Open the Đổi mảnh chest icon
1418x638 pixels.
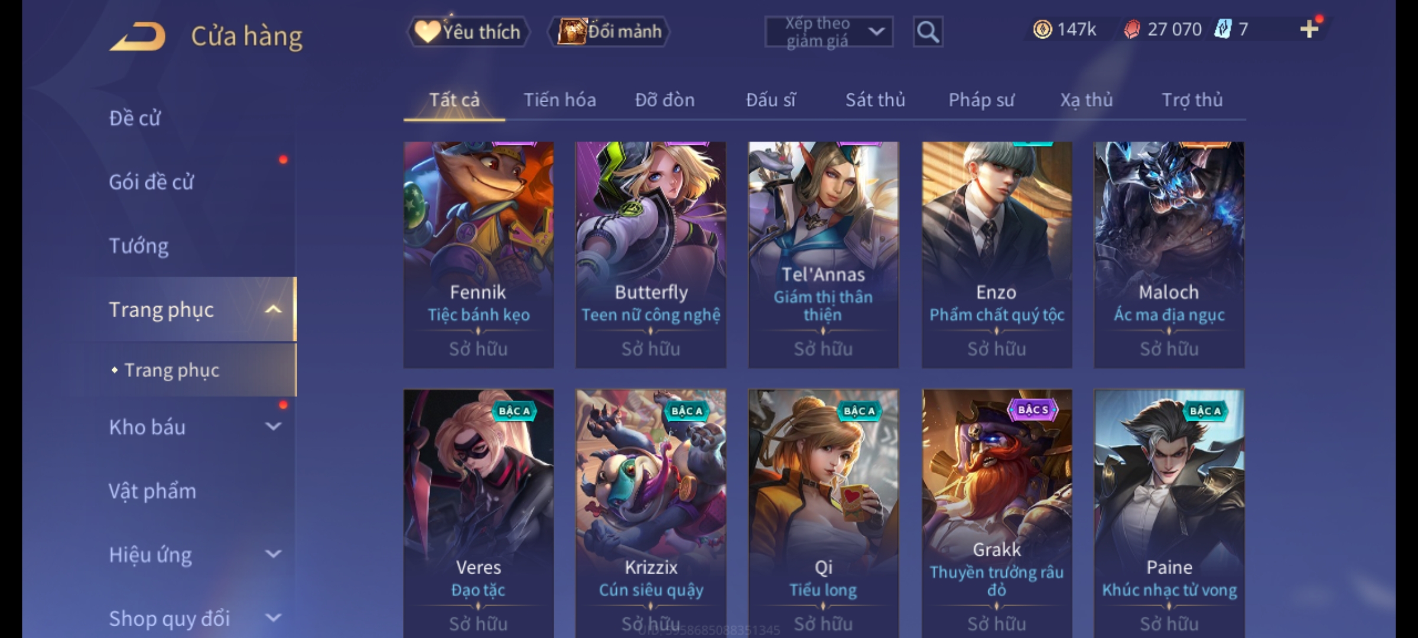pyautogui.click(x=571, y=31)
